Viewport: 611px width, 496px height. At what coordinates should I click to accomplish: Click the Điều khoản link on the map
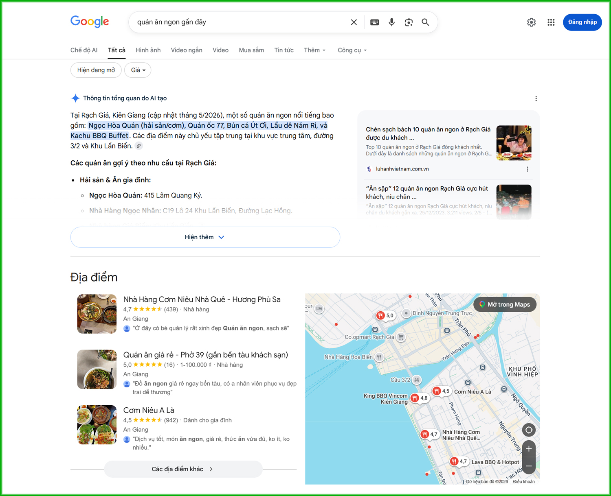[x=524, y=481]
